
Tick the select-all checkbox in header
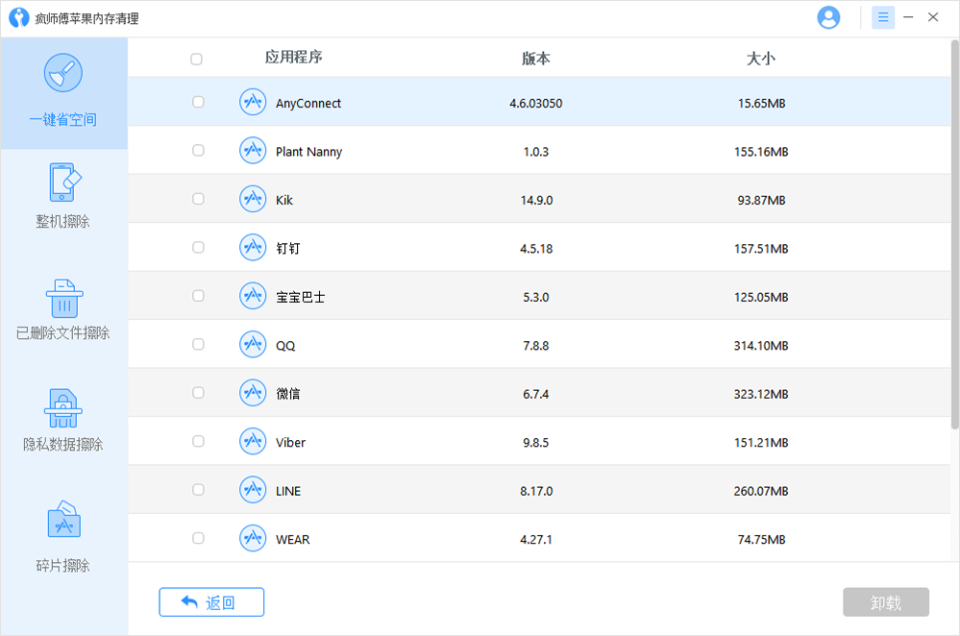(x=197, y=60)
